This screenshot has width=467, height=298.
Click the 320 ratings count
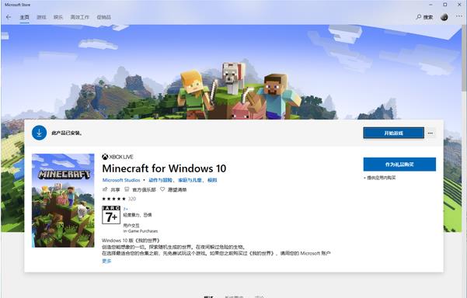point(132,199)
